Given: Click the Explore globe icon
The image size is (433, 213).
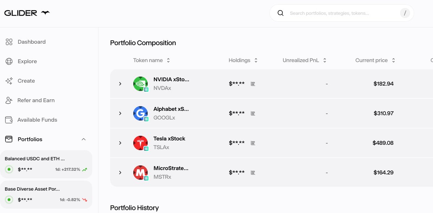Looking at the screenshot, I should [9, 61].
